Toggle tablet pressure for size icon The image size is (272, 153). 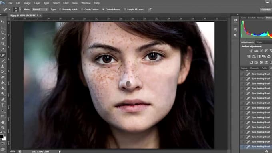[x=150, y=10]
